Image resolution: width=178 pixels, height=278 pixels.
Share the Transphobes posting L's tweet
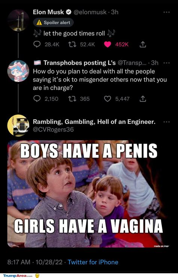(x=143, y=99)
